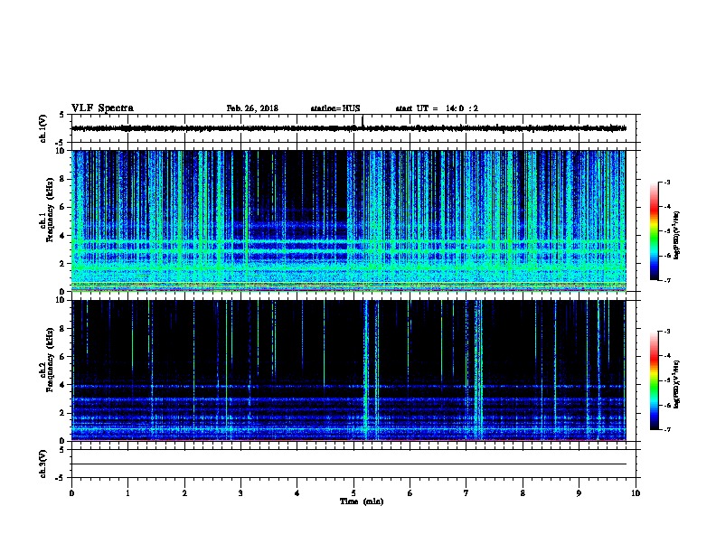
Task: Click the 'Time (min)' axis label
Action: tap(362, 501)
